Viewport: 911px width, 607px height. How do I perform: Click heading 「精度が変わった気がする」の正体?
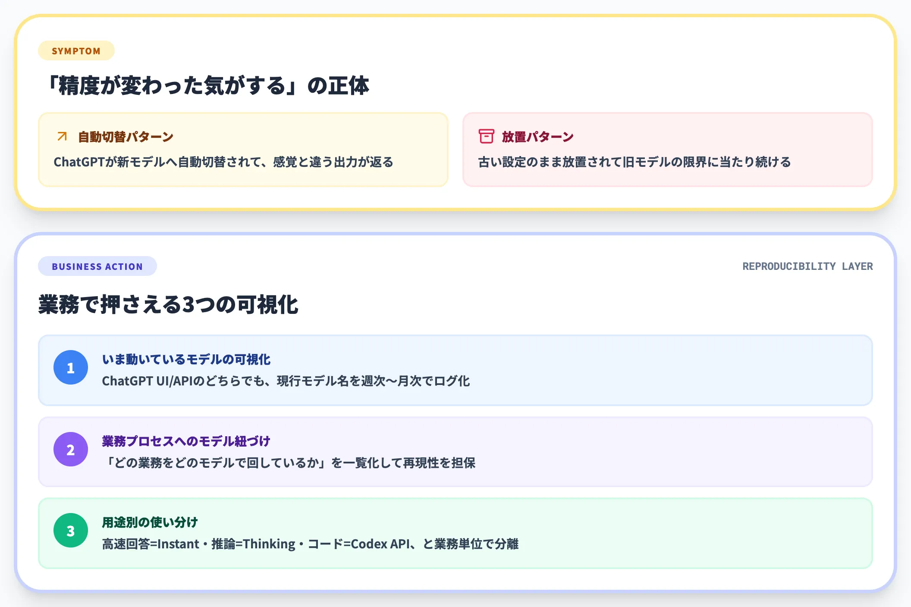coord(208,85)
